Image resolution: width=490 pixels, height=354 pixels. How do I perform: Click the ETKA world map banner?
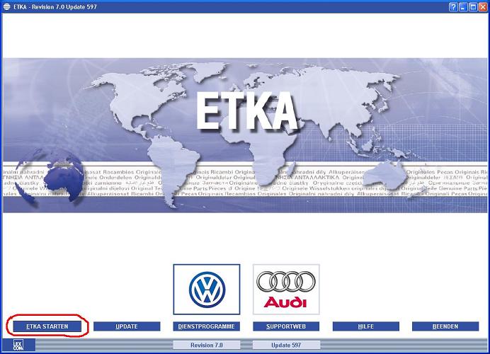[245, 135]
